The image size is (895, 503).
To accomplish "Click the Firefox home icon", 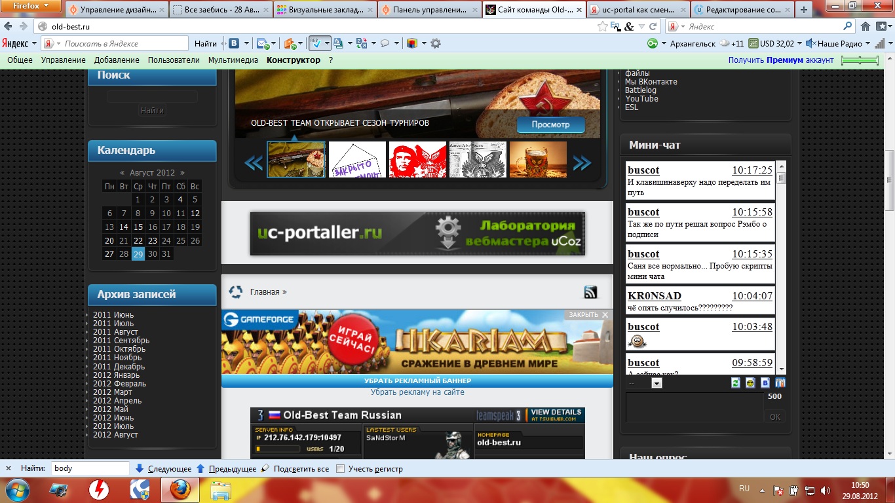I will tap(865, 27).
